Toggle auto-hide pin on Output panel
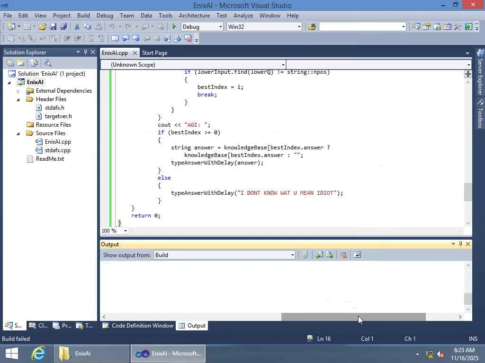This screenshot has width=485, height=363. [460, 244]
